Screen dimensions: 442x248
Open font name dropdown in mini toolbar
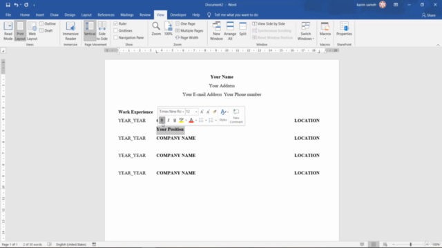coord(183,112)
